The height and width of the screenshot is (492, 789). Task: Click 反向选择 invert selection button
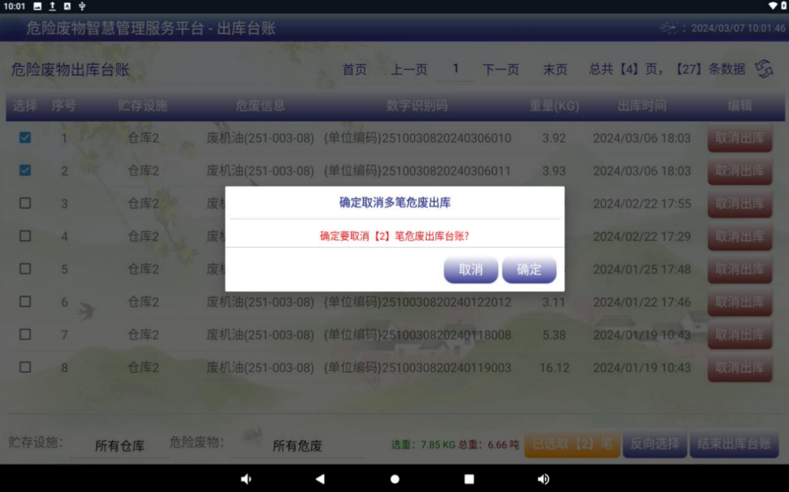654,444
